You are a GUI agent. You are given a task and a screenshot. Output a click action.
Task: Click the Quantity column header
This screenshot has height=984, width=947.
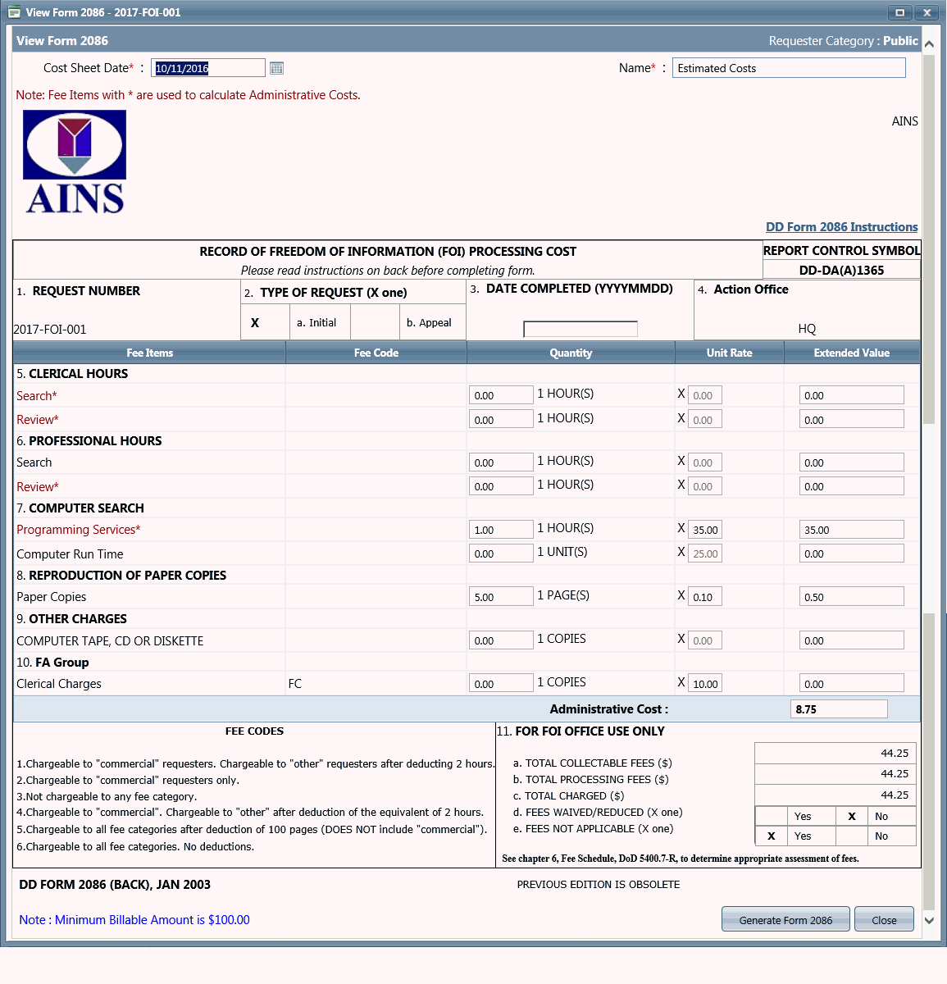point(571,353)
